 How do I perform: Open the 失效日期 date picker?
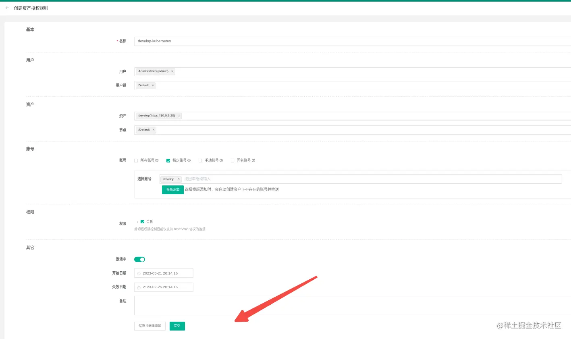click(x=164, y=287)
